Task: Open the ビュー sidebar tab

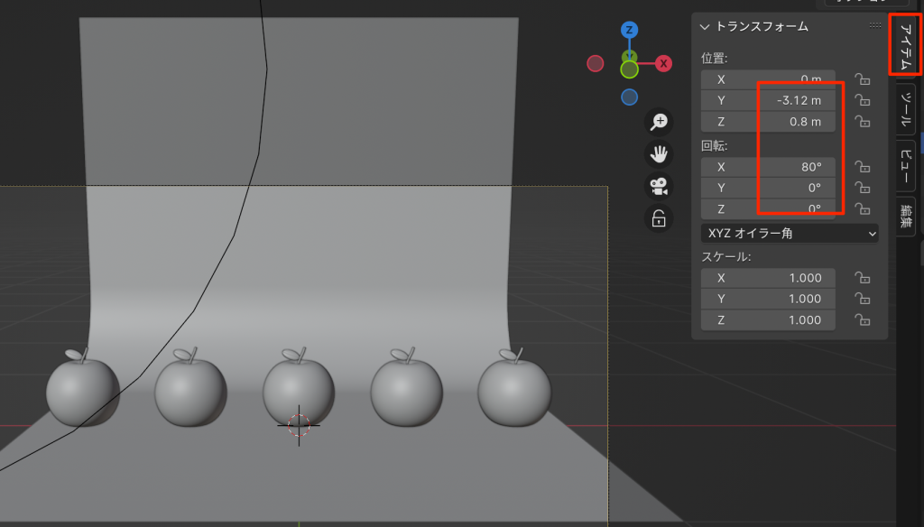Action: (x=906, y=165)
